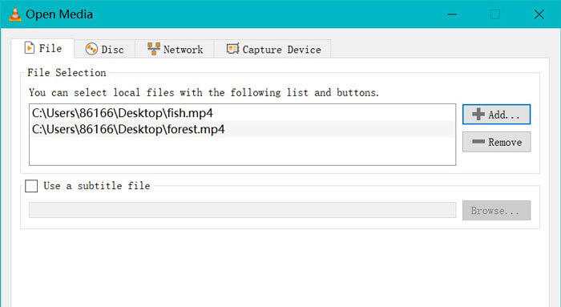Image resolution: width=561 pixels, height=307 pixels.
Task: Click the Remove button
Action: pos(496,142)
